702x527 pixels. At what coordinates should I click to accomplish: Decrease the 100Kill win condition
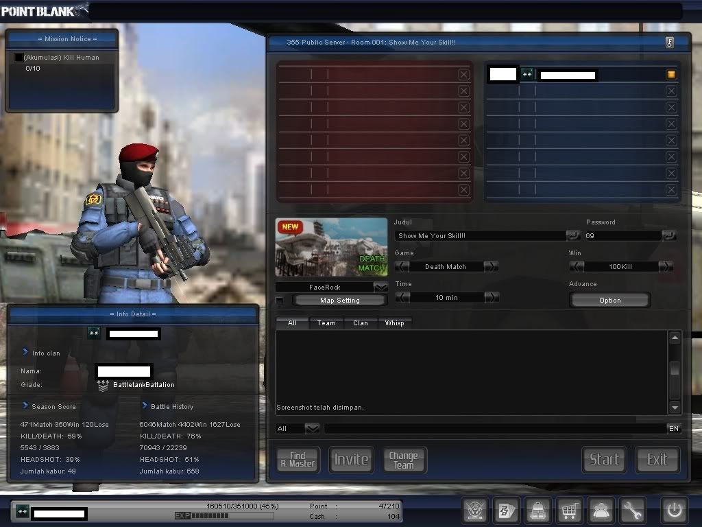click(577, 267)
